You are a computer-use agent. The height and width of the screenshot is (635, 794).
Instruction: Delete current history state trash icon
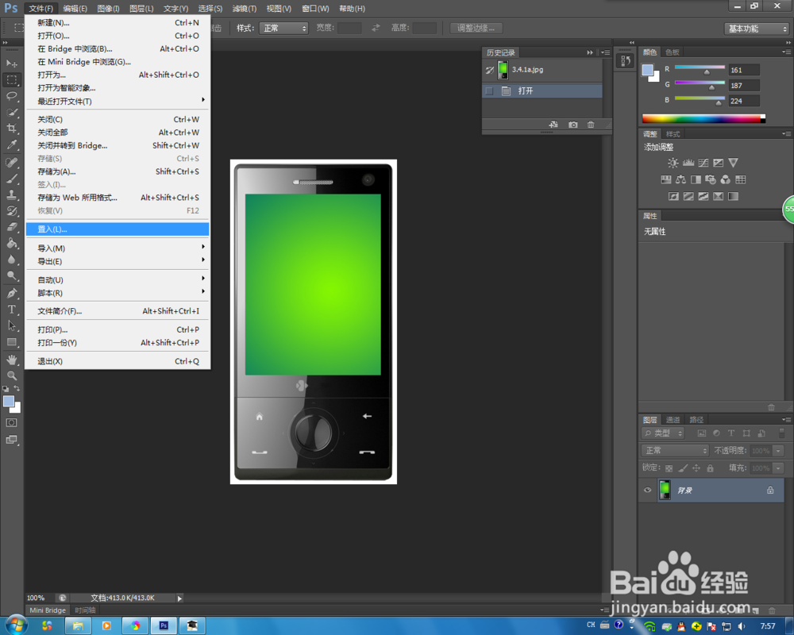591,125
